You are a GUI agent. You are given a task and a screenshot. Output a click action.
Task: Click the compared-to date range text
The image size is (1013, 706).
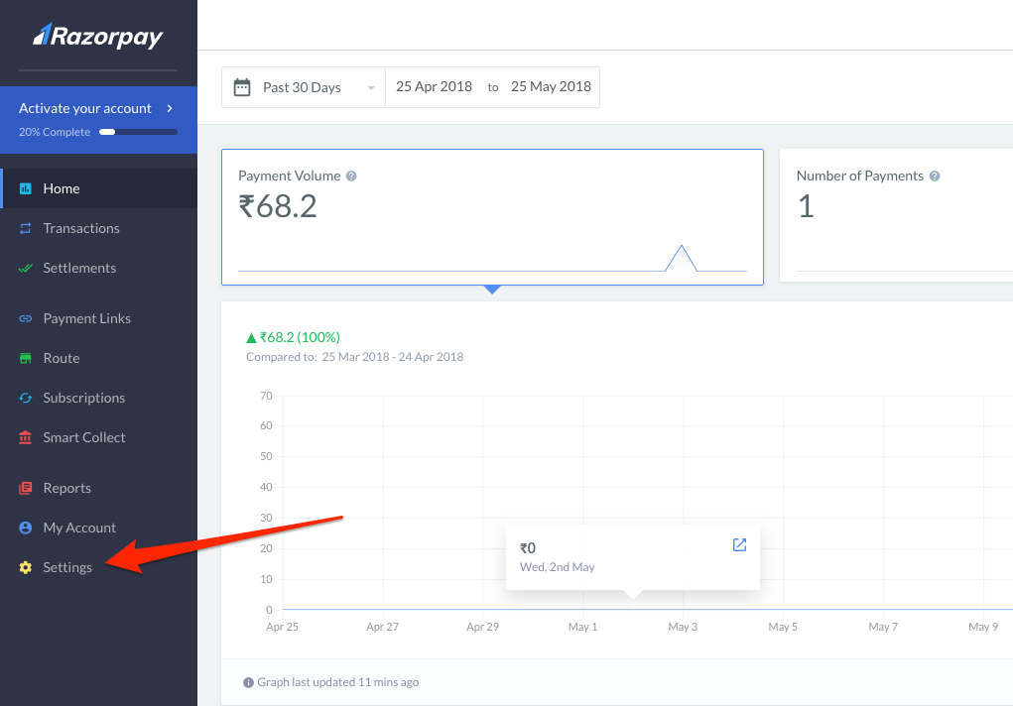coord(354,357)
